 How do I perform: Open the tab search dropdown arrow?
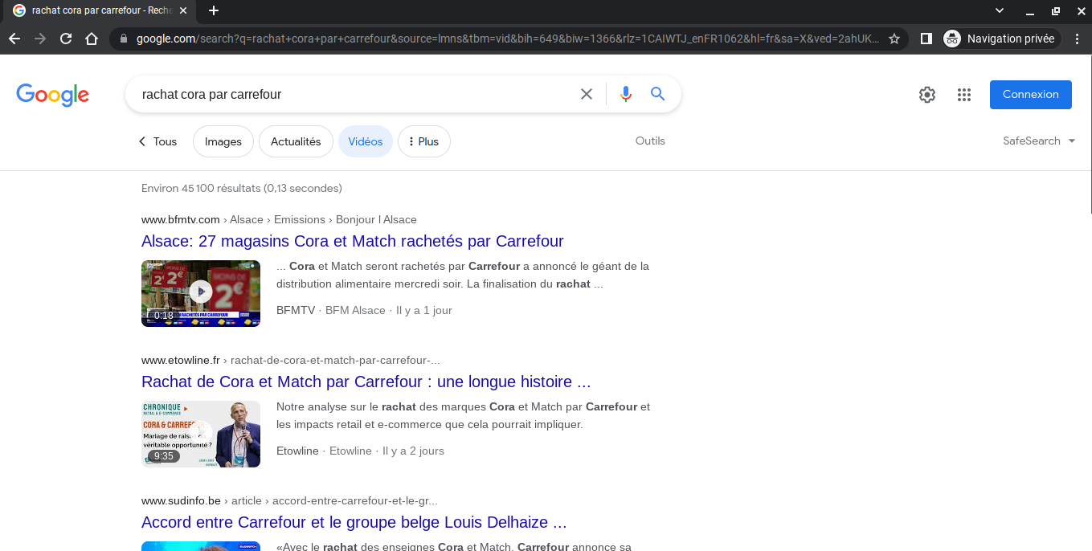[1000, 11]
